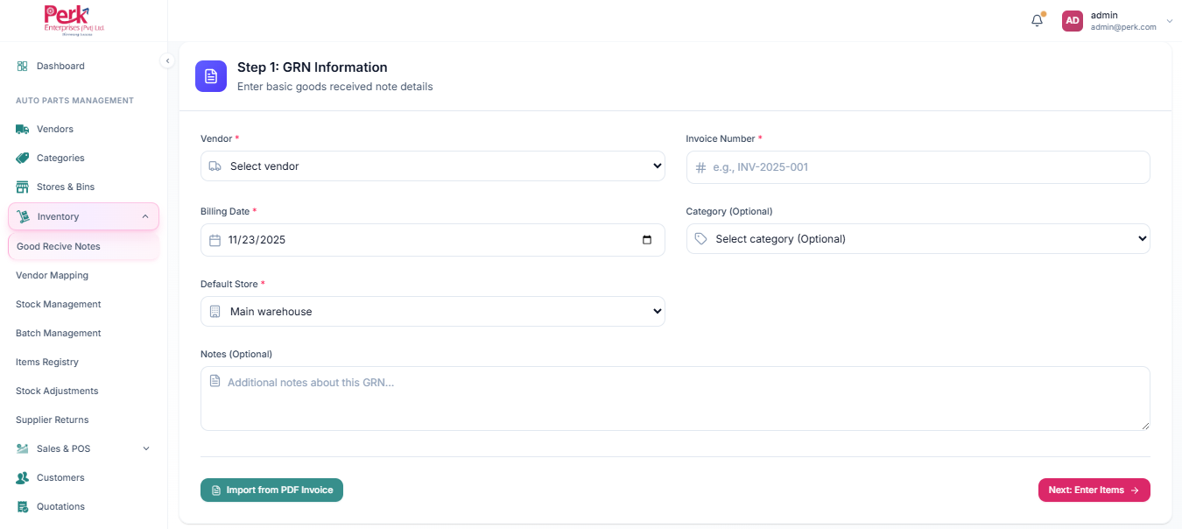Click the Categories tag icon in sidebar

[x=22, y=159]
